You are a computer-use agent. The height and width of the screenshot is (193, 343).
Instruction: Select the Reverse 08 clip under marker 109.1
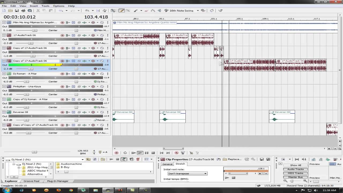click(282, 117)
